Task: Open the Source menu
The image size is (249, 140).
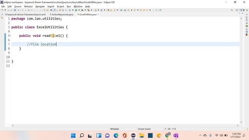Action: pyautogui.click(x=18, y=7)
